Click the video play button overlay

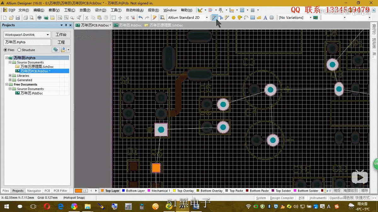pyautogui.click(x=360, y=178)
